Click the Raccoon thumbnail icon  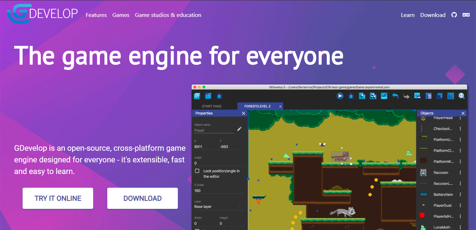click(423, 173)
